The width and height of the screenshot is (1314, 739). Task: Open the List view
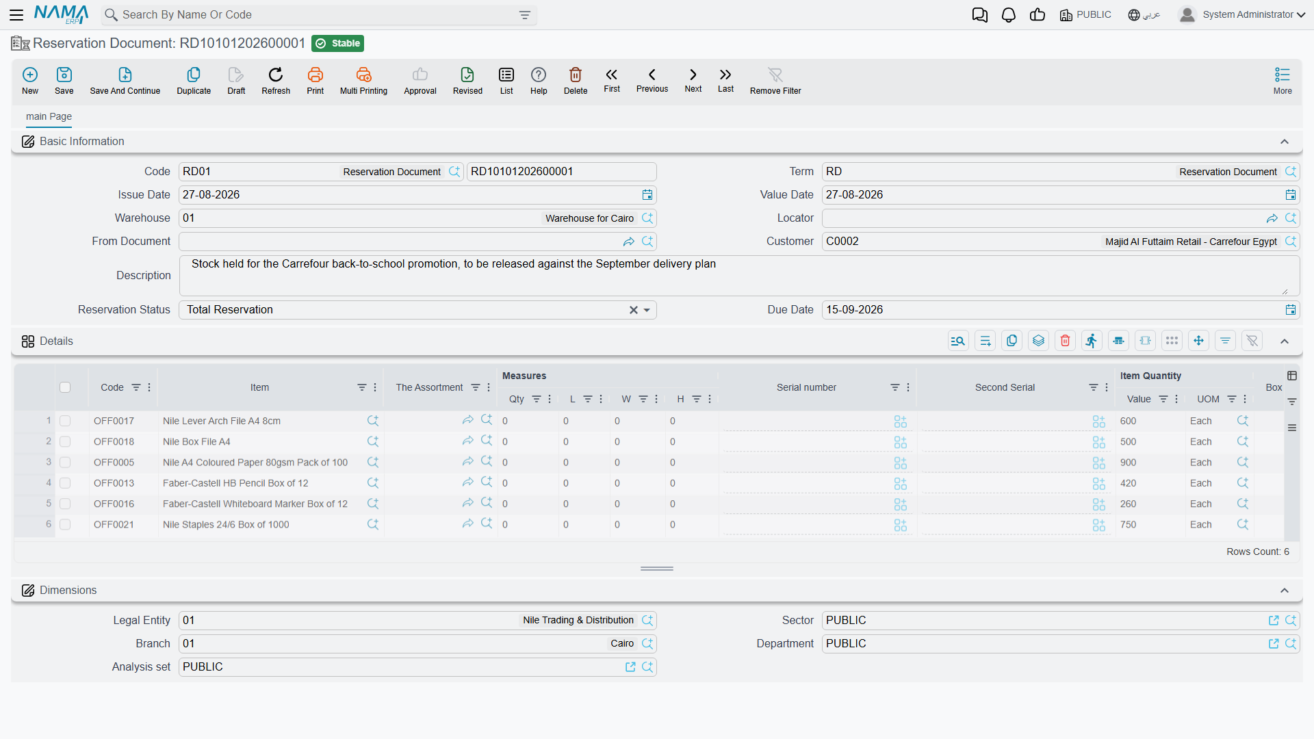tap(506, 80)
